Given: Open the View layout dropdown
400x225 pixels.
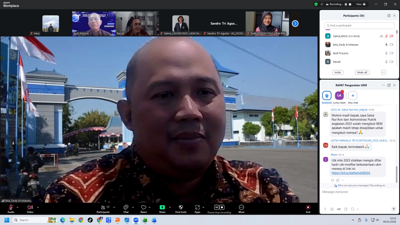Looking at the screenshot, I should [360, 4].
